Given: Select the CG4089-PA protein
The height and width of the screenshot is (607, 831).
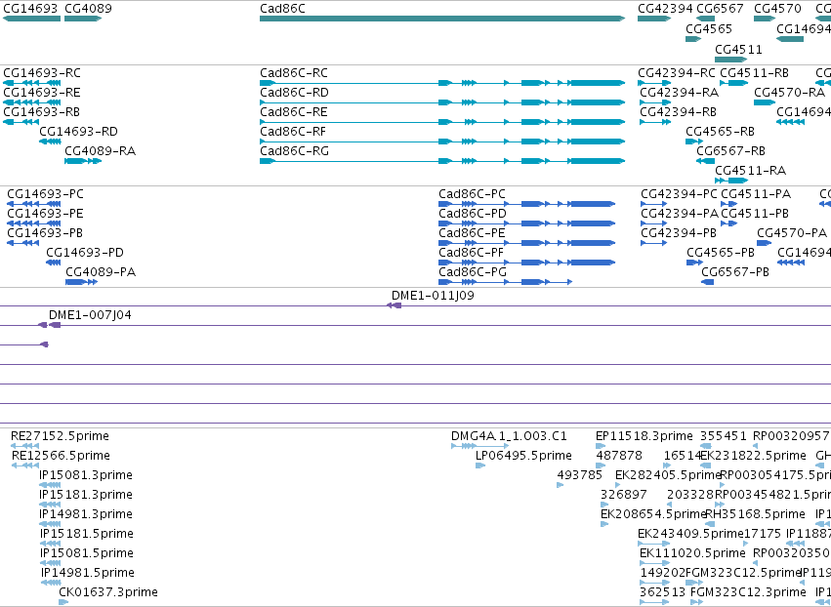Looking at the screenshot, I should coord(82,282).
